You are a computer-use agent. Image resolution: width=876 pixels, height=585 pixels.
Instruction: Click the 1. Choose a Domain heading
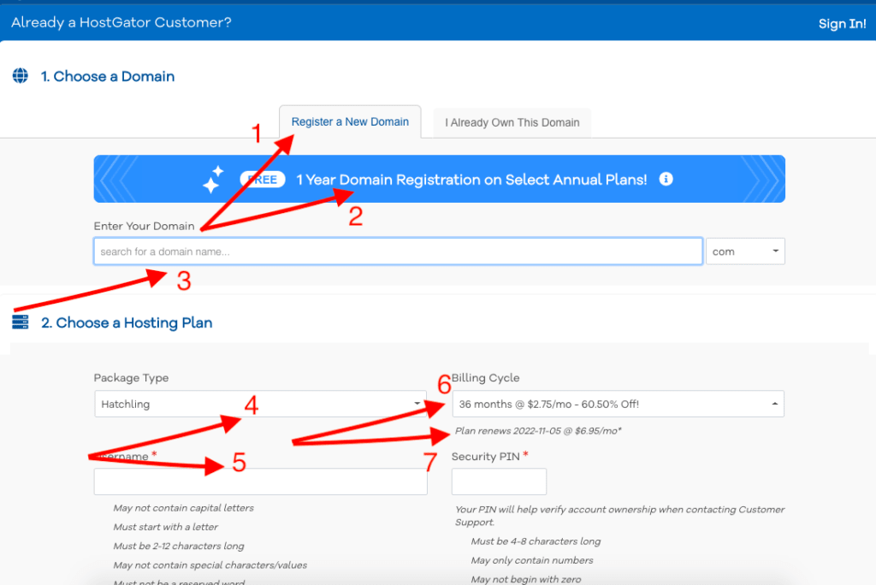coord(108,76)
